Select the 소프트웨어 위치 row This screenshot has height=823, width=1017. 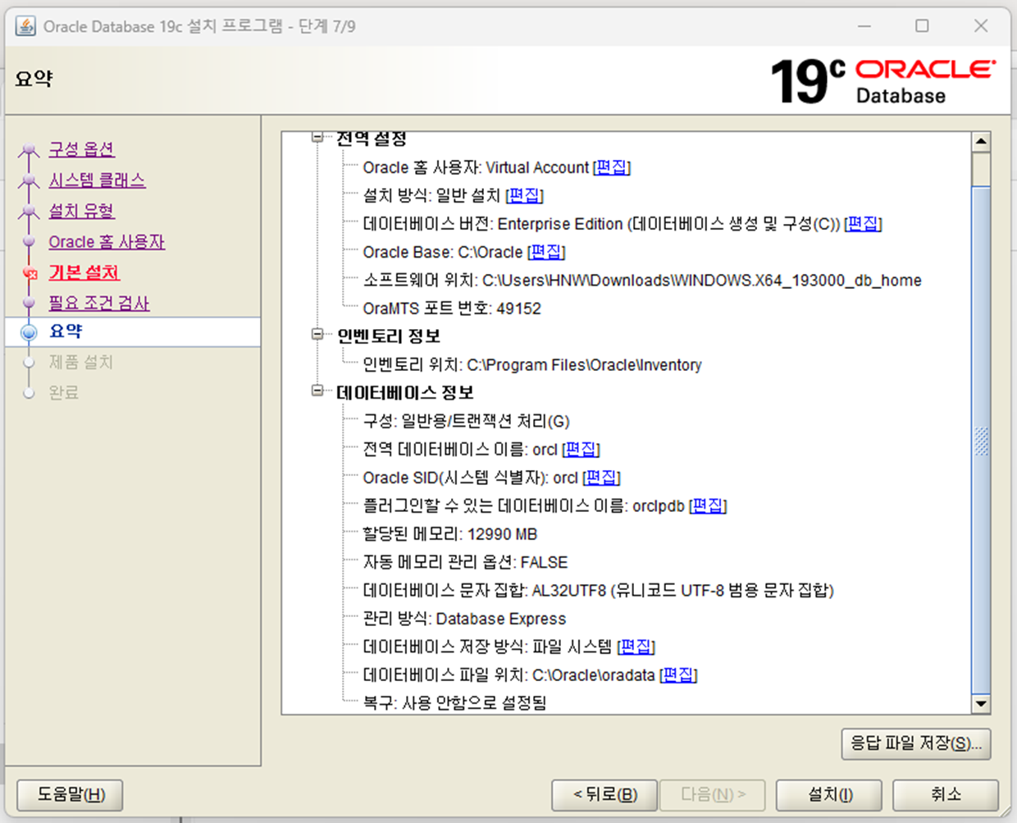click(x=642, y=281)
